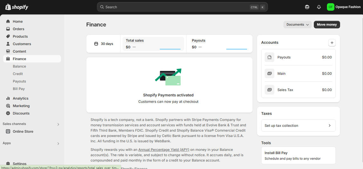The width and height of the screenshot is (363, 169).
Task: Open the Annual Percentage Yield (APY) link
Action: (164, 150)
